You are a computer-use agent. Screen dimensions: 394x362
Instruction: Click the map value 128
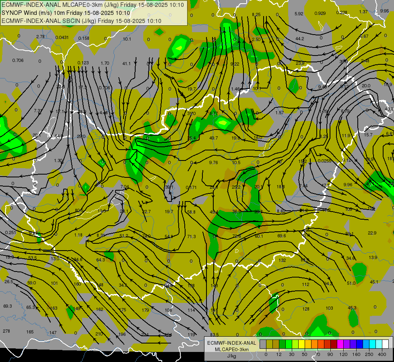point(306,309)
